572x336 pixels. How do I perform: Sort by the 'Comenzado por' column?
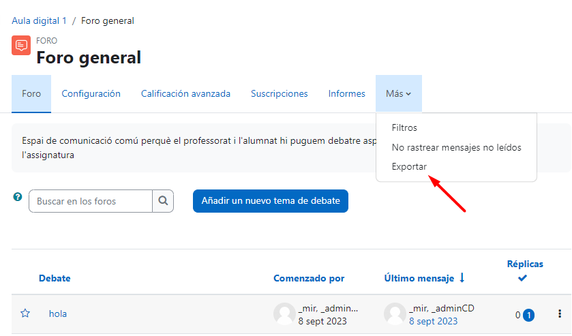[309, 278]
